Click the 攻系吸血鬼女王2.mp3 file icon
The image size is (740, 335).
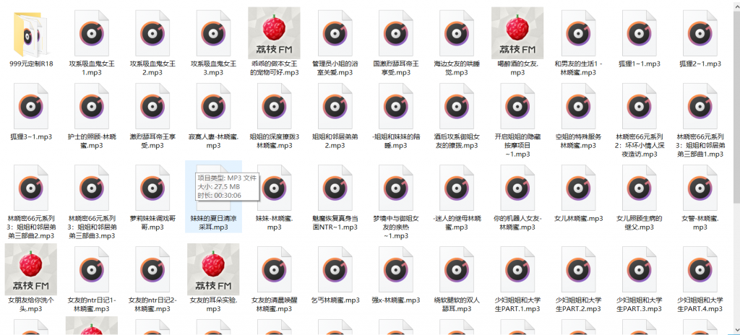(x=152, y=32)
